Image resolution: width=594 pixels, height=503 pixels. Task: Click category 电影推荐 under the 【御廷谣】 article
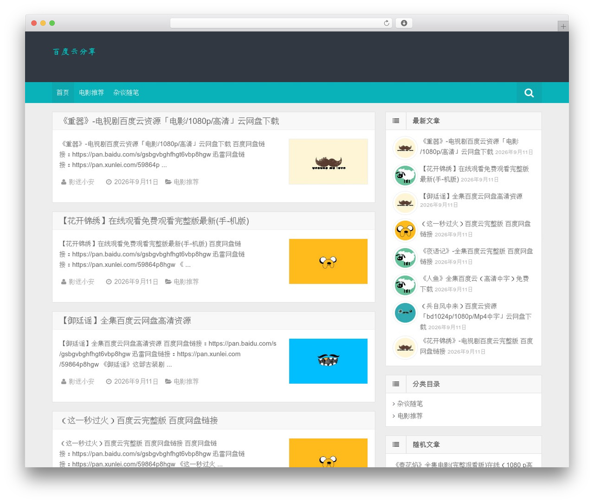186,381
